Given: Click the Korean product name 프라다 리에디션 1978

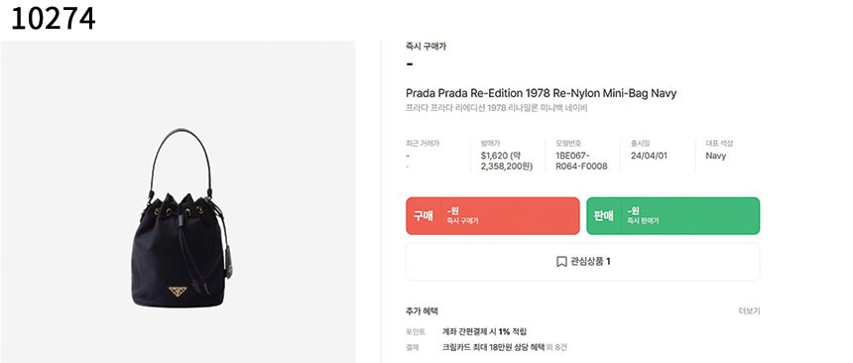Looking at the screenshot, I should [497, 108].
